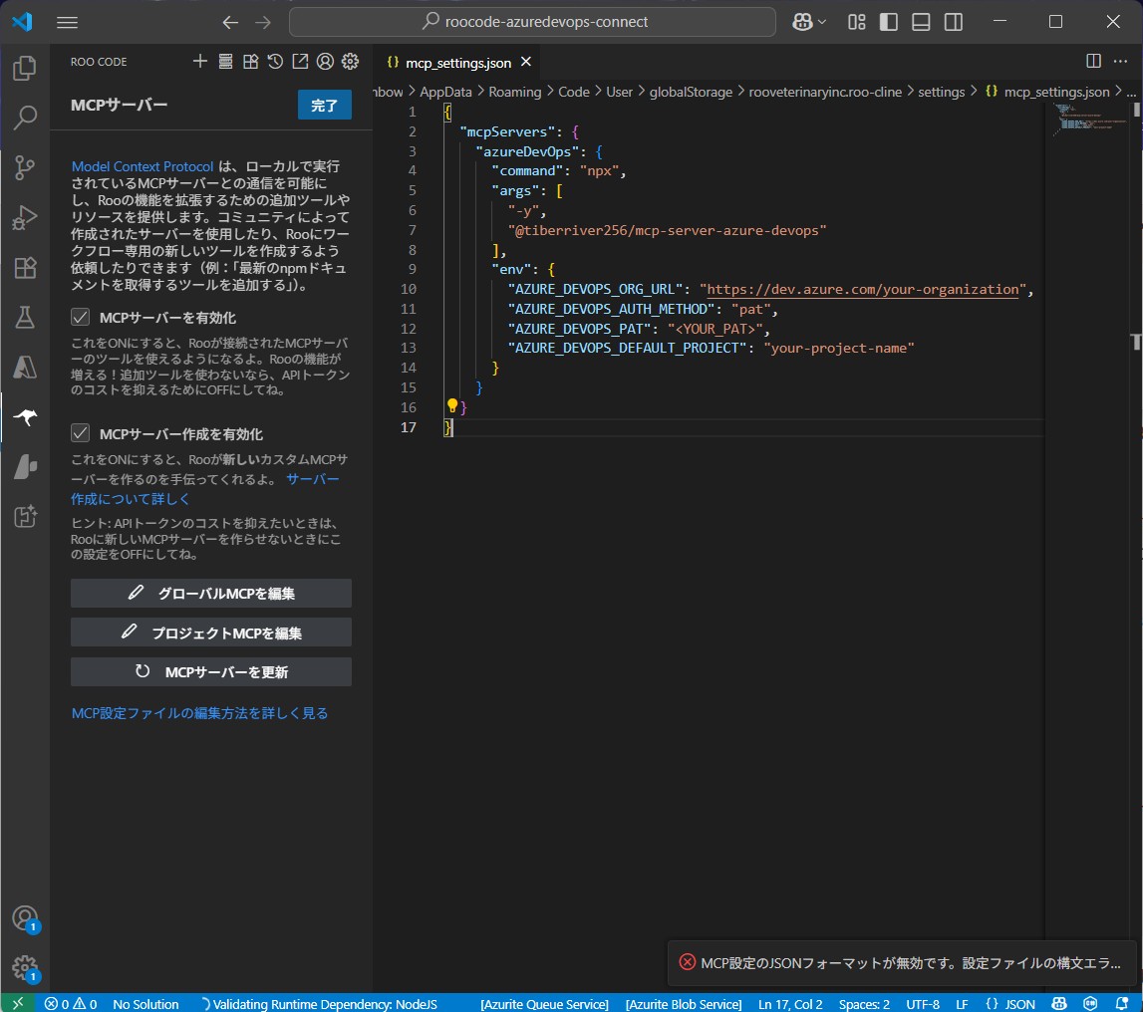The image size is (1143, 1012).
Task: Select the Roo Code kangaroo icon
Action: pyautogui.click(x=25, y=416)
